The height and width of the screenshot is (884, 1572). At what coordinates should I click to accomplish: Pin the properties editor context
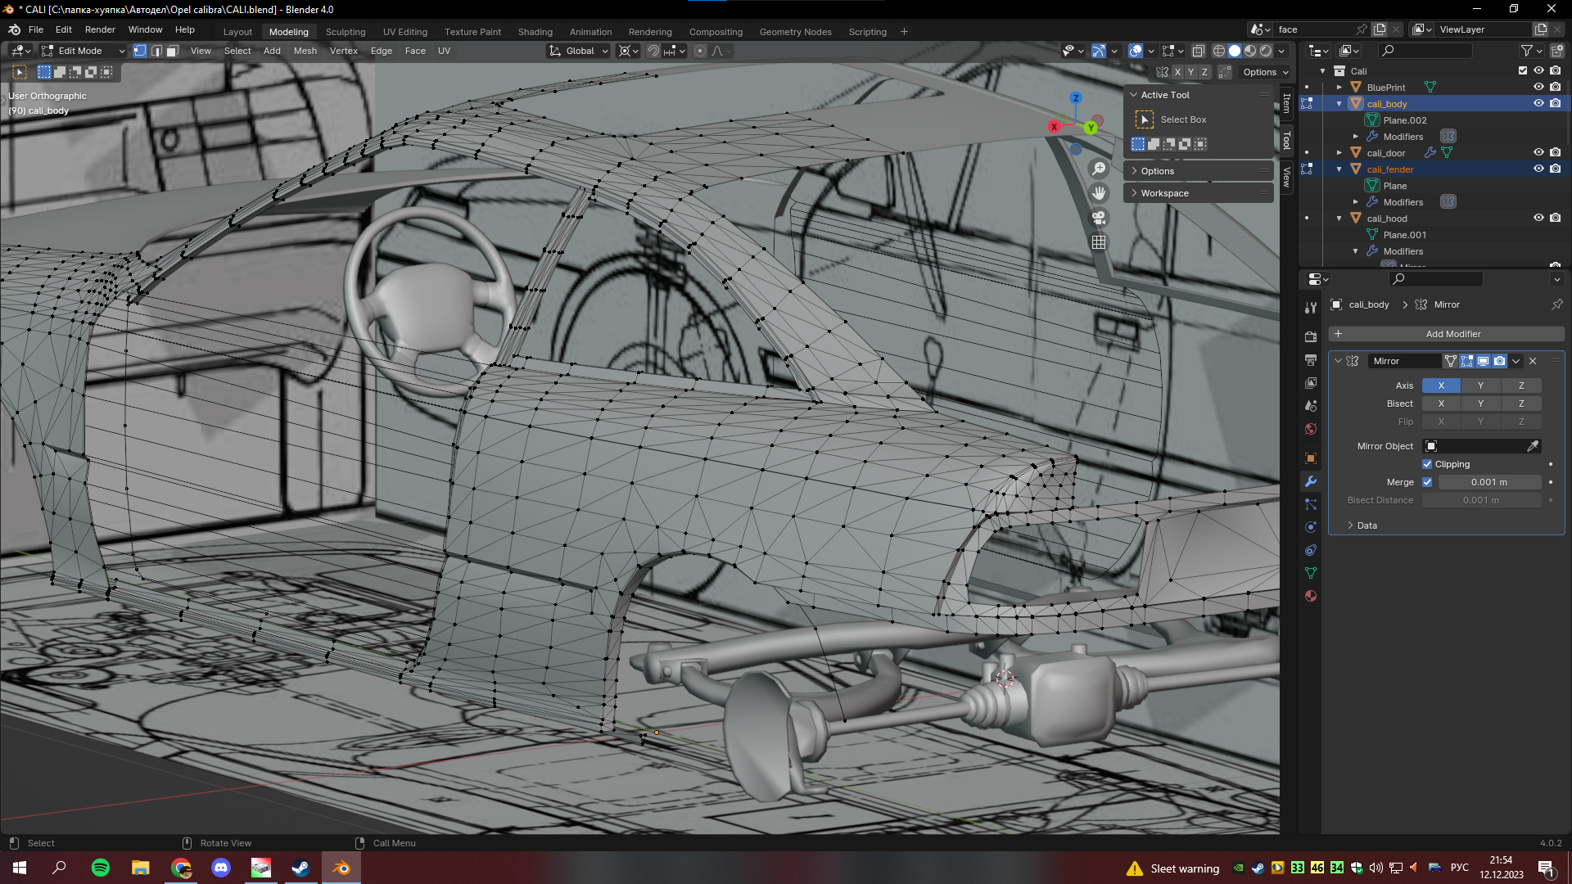[x=1556, y=304]
